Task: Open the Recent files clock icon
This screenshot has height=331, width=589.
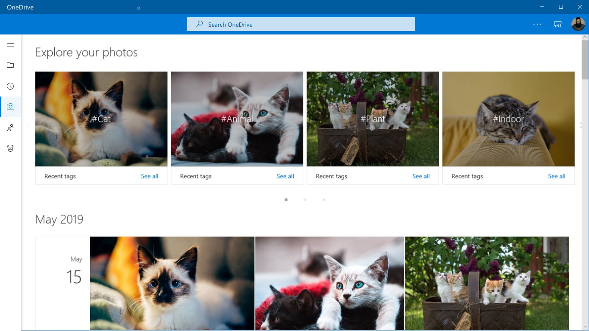Action: 10,86
